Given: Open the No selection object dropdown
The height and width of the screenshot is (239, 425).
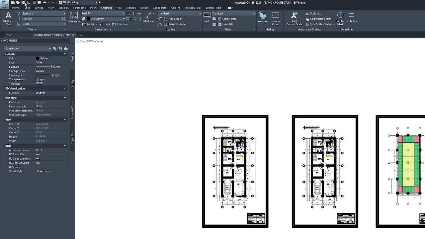Looking at the screenshot, I should 28,48.
